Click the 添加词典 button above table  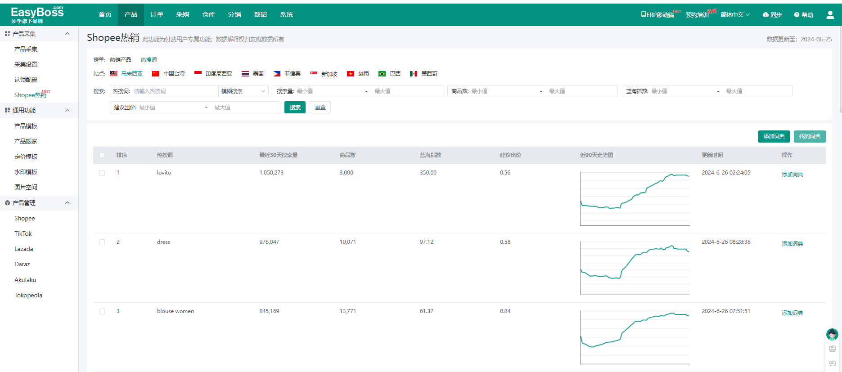coord(774,136)
